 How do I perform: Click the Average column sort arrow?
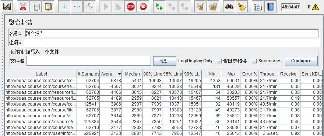point(119,74)
